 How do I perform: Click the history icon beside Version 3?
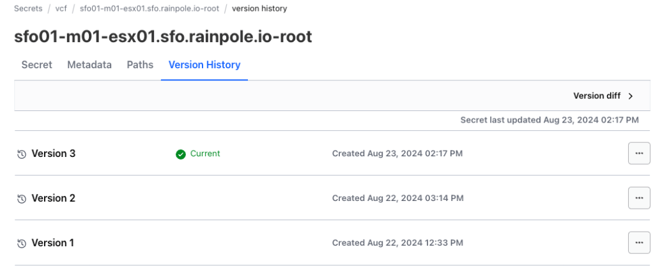click(22, 154)
